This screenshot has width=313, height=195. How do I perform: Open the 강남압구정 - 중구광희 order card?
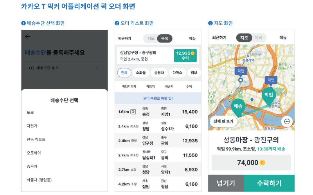(x=158, y=55)
